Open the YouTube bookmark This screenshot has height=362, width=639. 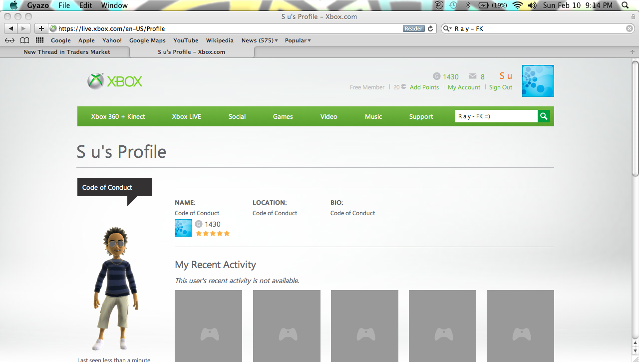click(x=186, y=40)
